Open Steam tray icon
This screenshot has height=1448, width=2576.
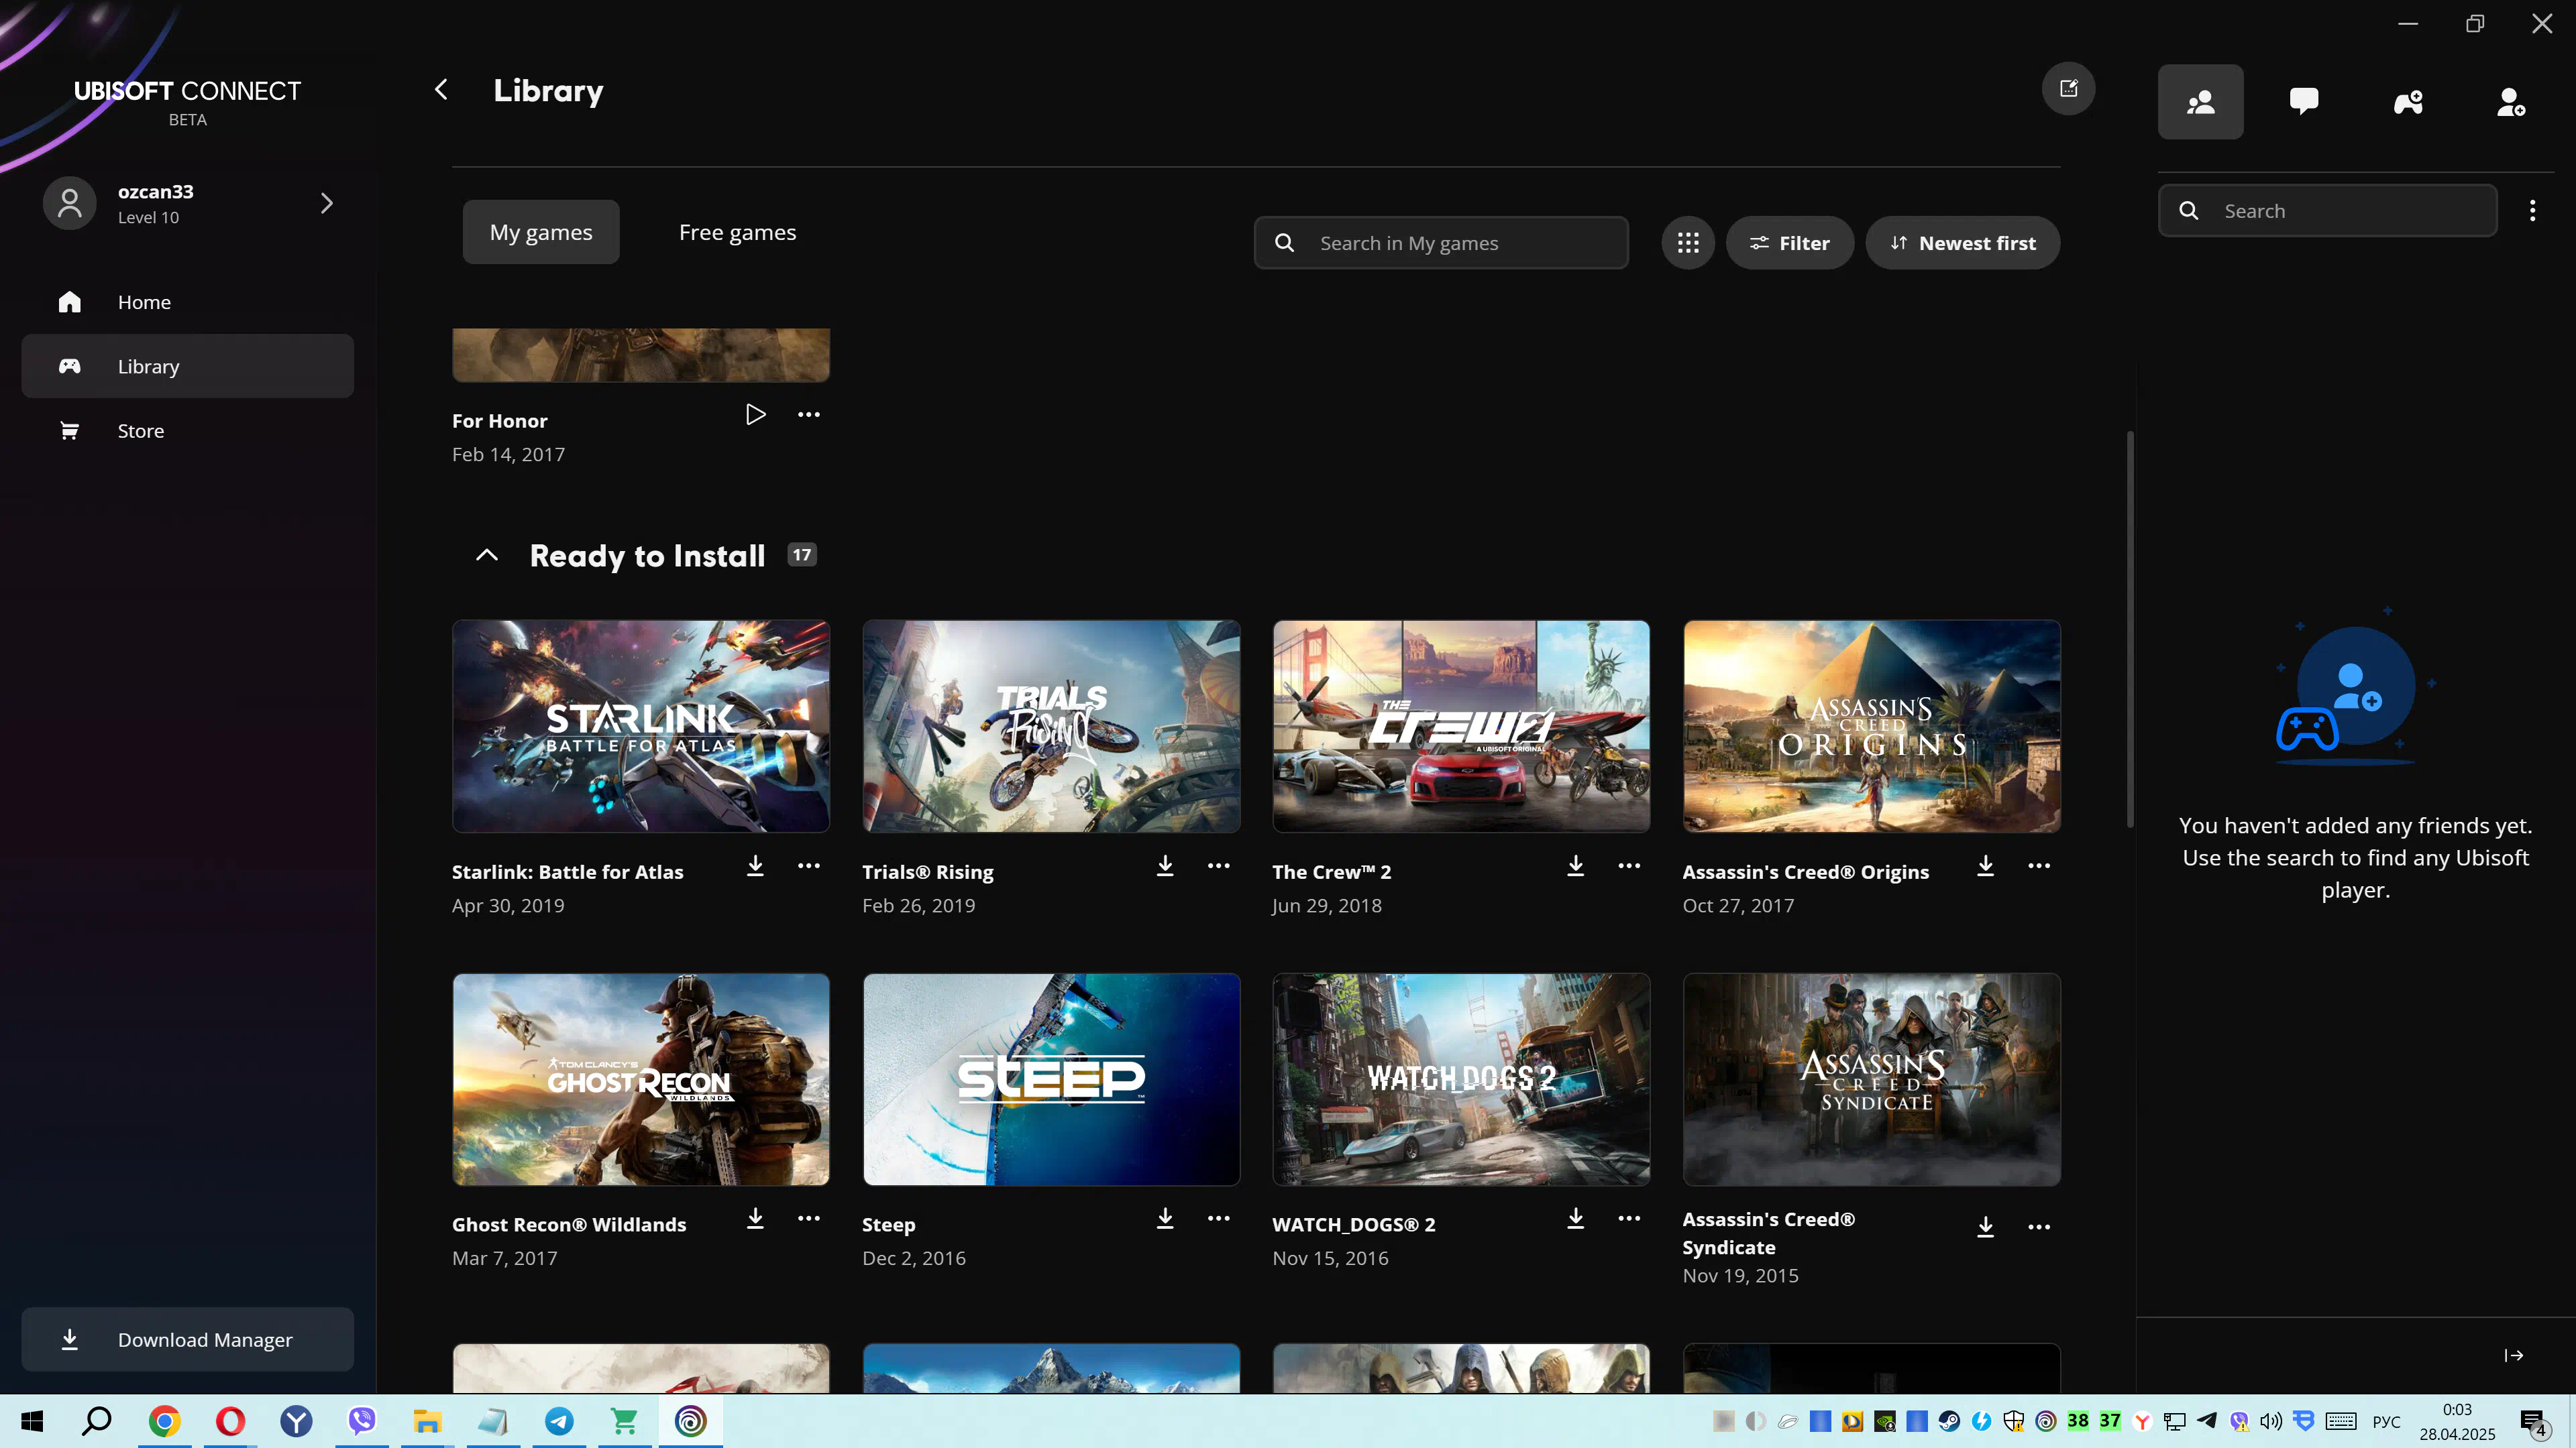point(1949,1421)
